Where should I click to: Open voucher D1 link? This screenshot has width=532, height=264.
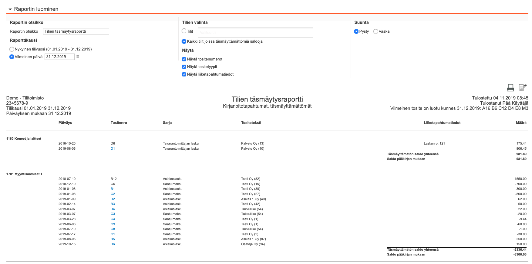click(x=113, y=149)
